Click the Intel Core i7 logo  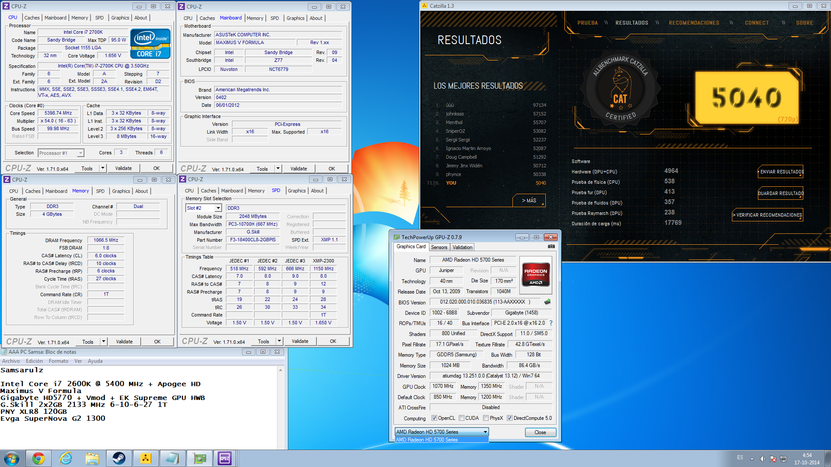click(x=150, y=43)
